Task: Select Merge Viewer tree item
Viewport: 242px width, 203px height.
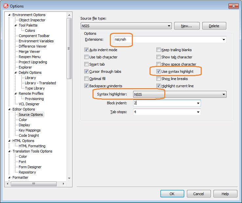Action: (29, 51)
